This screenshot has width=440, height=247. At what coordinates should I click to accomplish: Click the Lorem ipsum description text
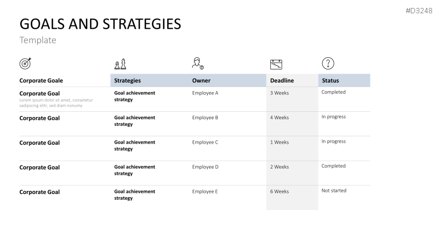(x=56, y=103)
